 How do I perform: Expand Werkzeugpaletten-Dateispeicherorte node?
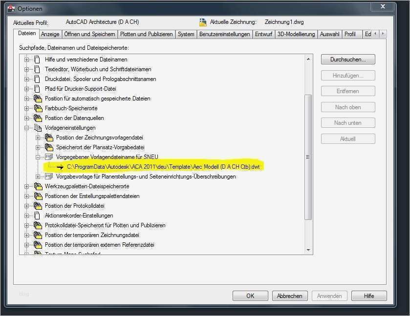(x=26, y=186)
